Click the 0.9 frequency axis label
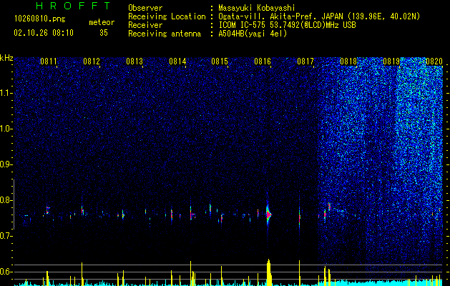This screenshot has width=450, height=286. point(6,164)
